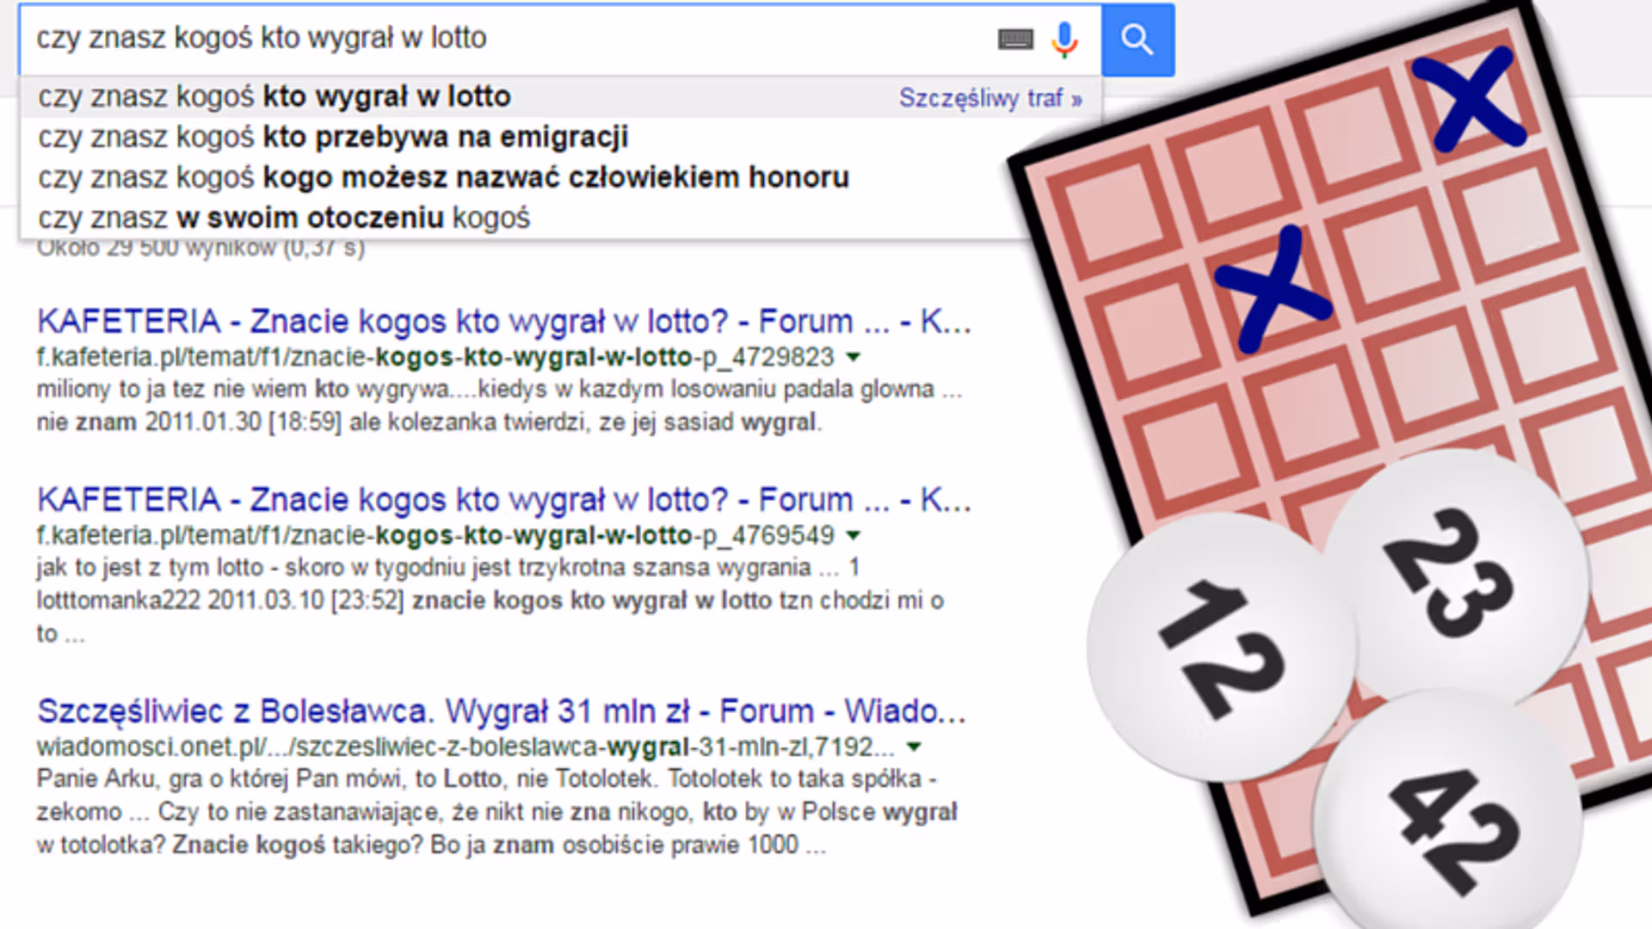Screen dimensions: 1652x929
Task: Activate the microphone voice search icon
Action: pos(1064,40)
